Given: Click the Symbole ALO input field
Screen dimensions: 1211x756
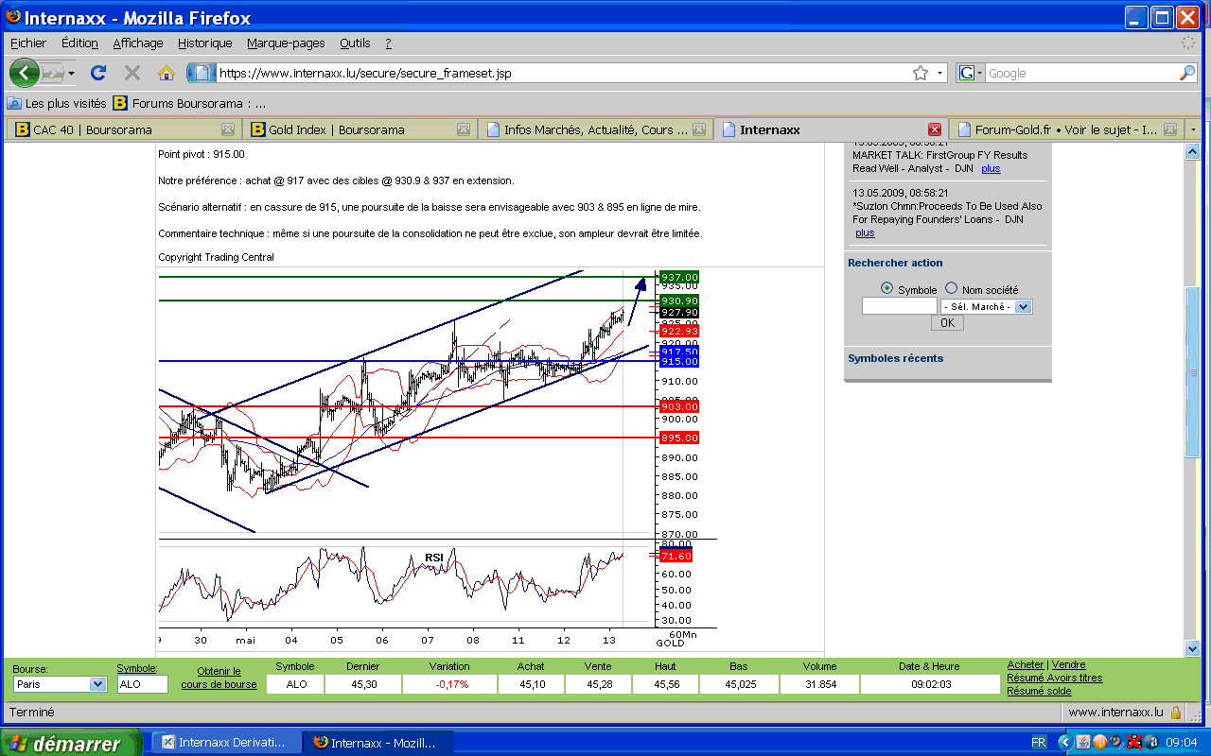Looking at the screenshot, I should click(142, 684).
